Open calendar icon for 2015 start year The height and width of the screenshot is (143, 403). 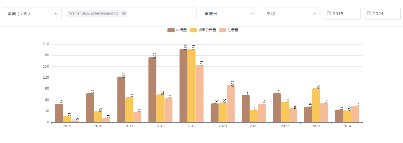(329, 13)
